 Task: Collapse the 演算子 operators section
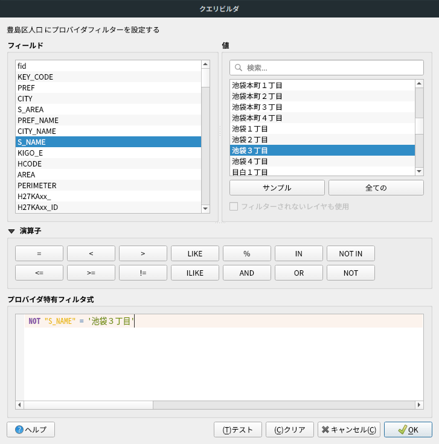pos(11,231)
